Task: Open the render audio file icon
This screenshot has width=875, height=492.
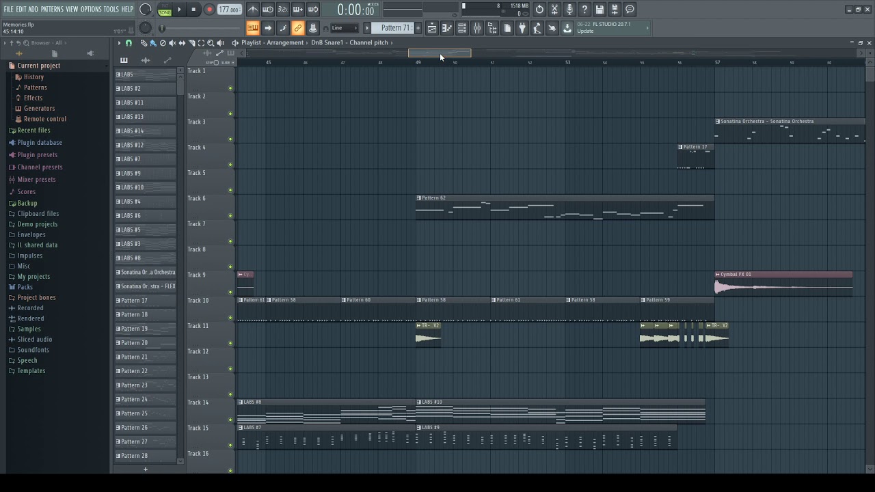Action: coord(615,10)
